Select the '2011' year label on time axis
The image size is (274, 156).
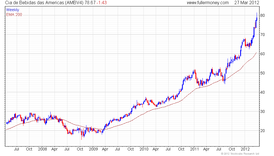click(195, 149)
